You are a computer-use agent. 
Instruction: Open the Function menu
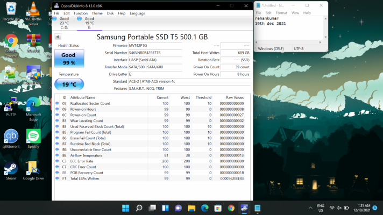pyautogui.click(x=81, y=13)
